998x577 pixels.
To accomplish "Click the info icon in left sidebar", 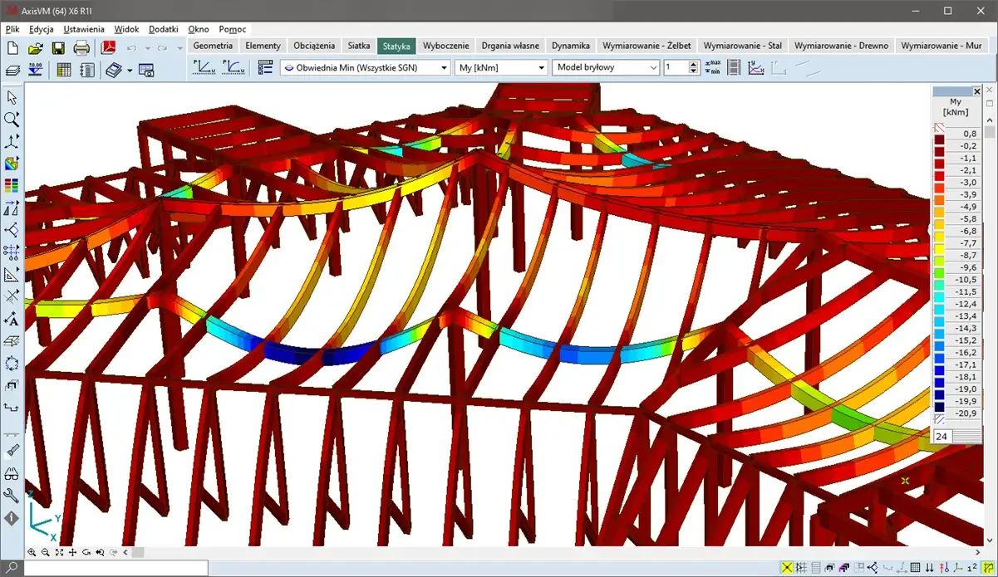I will 12,518.
